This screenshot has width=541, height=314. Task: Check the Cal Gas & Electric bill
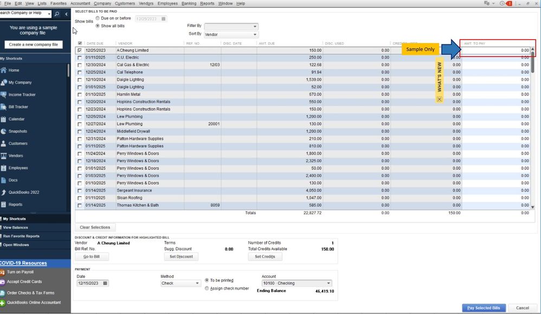pyautogui.click(x=80, y=65)
